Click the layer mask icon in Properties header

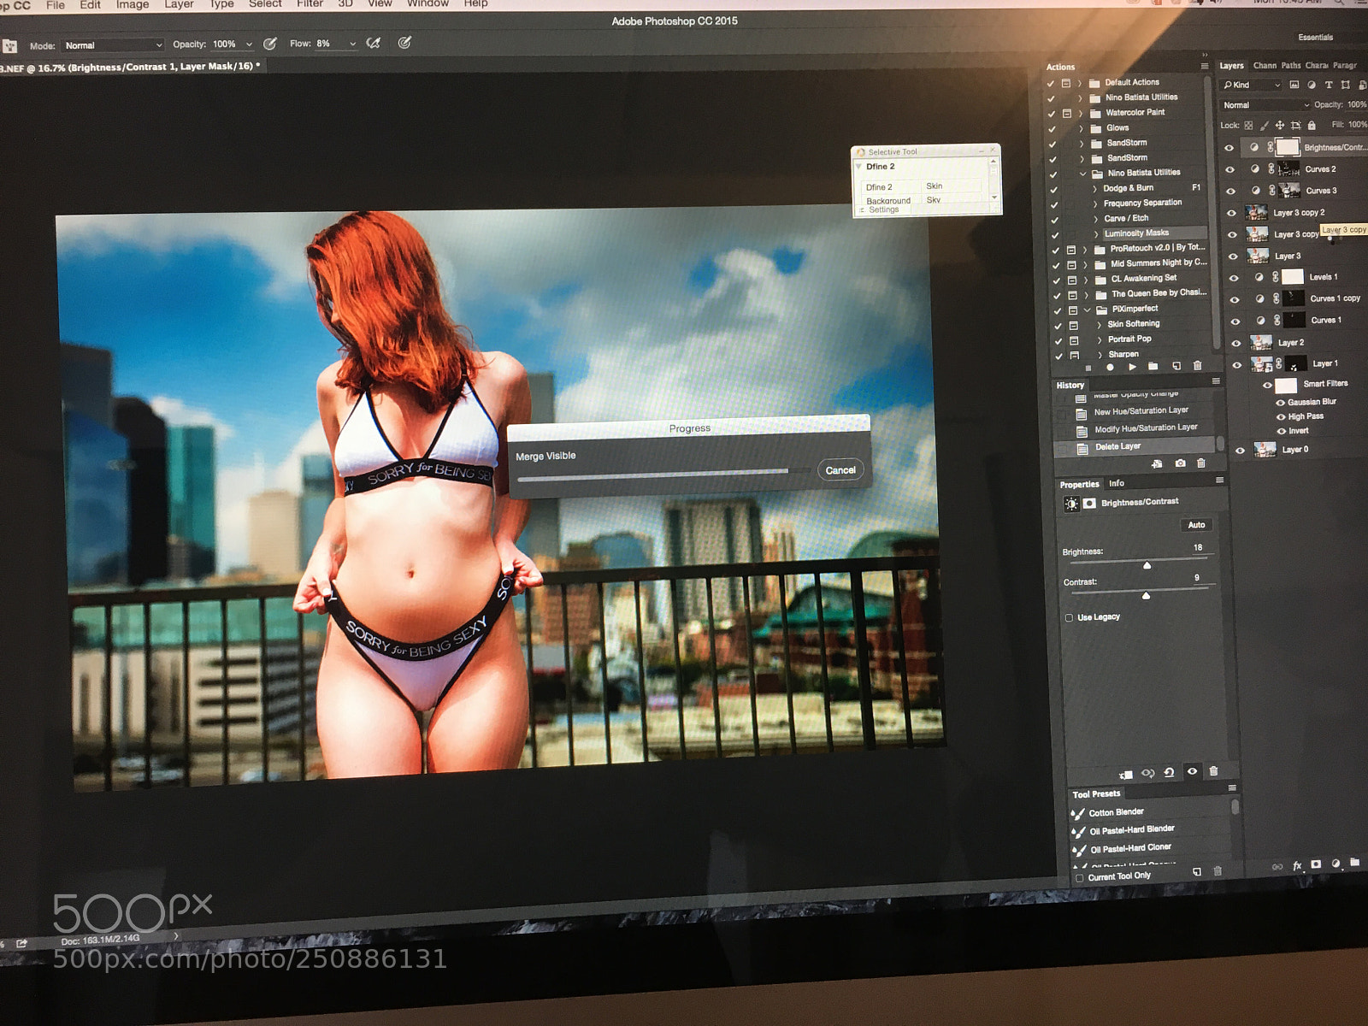[1089, 504]
